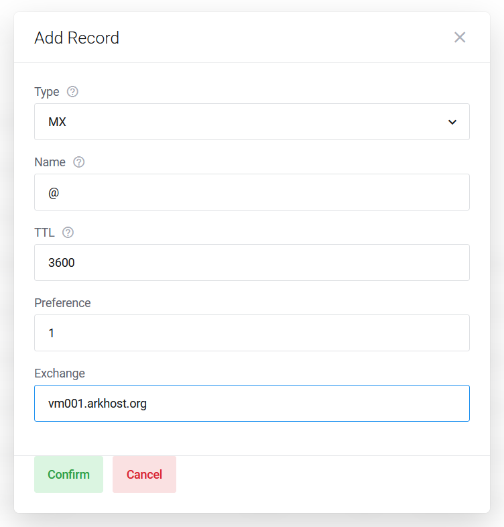This screenshot has height=527, width=504.
Task: Click the Name field label
Action: (50, 162)
